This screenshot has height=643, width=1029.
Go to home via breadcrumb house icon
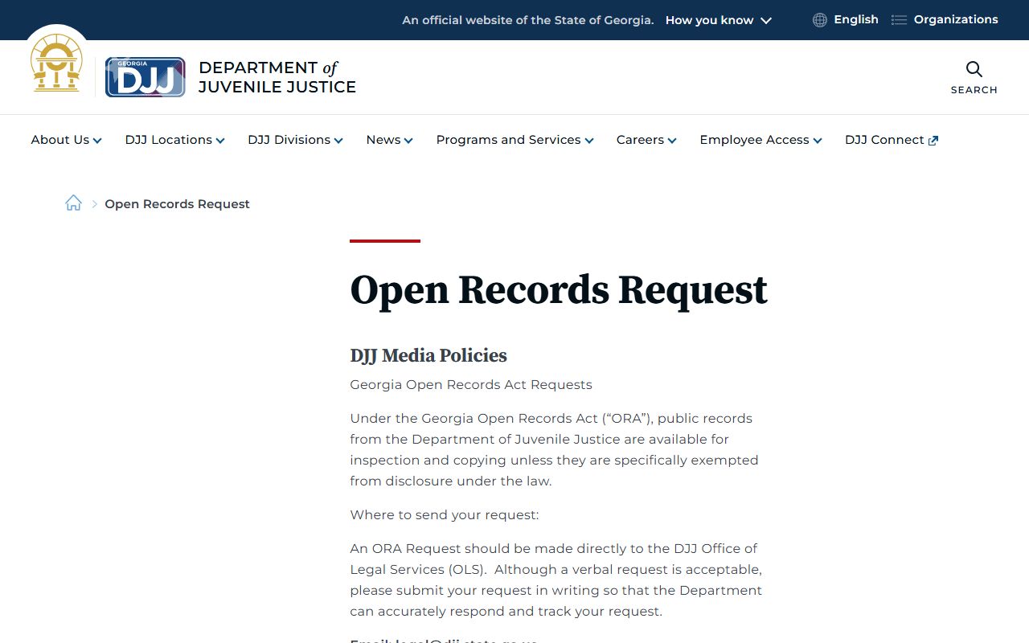73,203
